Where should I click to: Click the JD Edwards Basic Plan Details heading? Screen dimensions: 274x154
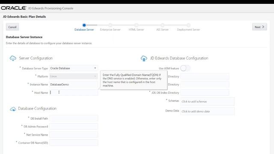[24, 17]
